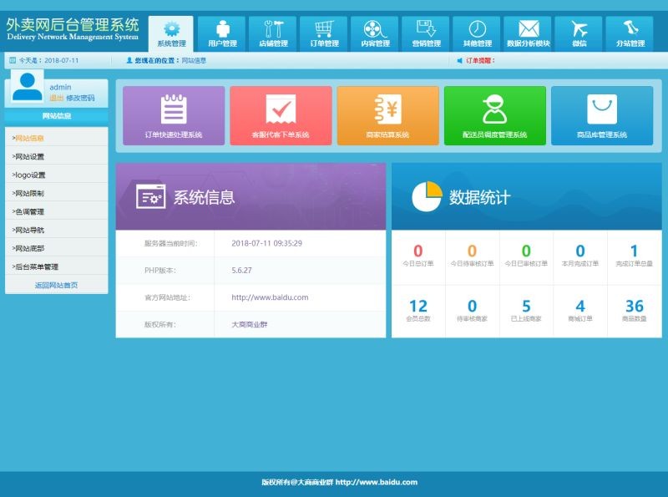668x497 pixels.
Task: Select 网站底部 in sidebar menu
Action: [x=56, y=247]
